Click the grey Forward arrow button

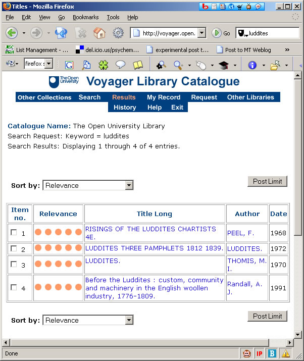36,33
